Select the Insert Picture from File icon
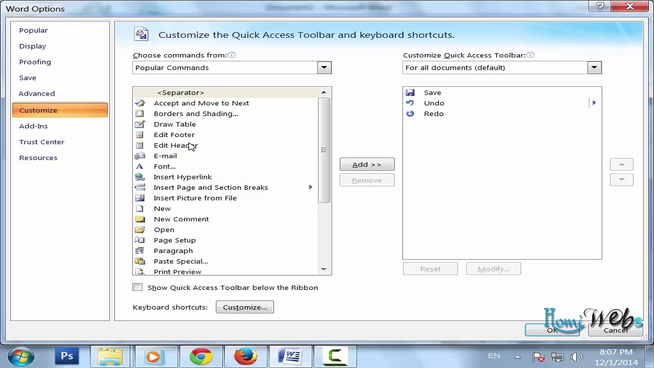 [x=139, y=198]
